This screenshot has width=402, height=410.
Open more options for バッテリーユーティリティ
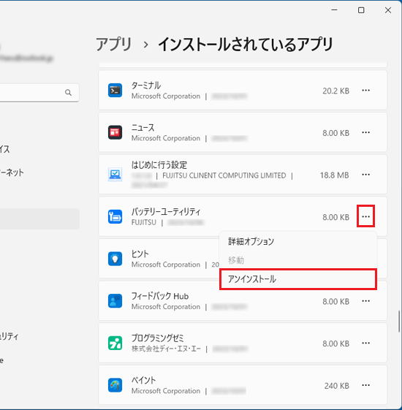(x=365, y=216)
